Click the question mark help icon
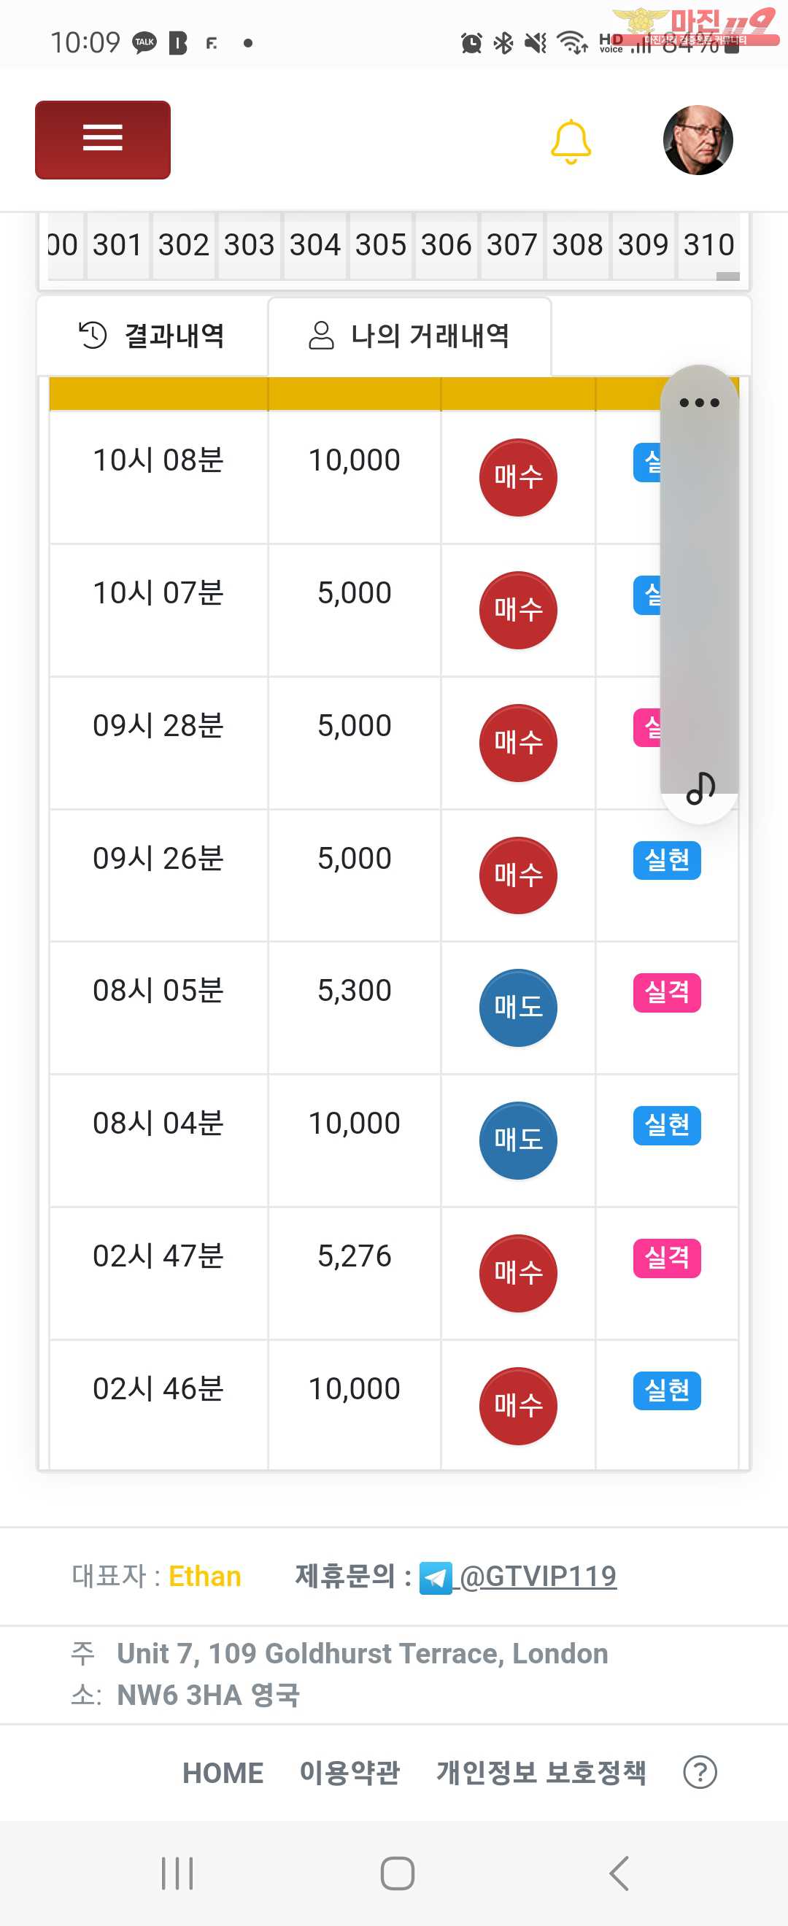 point(700,1772)
